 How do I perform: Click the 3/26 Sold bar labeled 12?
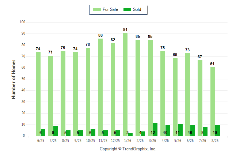[155, 129]
